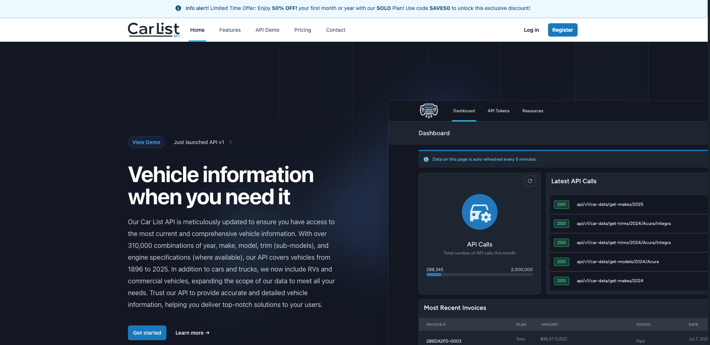The height and width of the screenshot is (345, 710).
Task: Expand the Just launched API v1 chevron
Action: coord(231,142)
